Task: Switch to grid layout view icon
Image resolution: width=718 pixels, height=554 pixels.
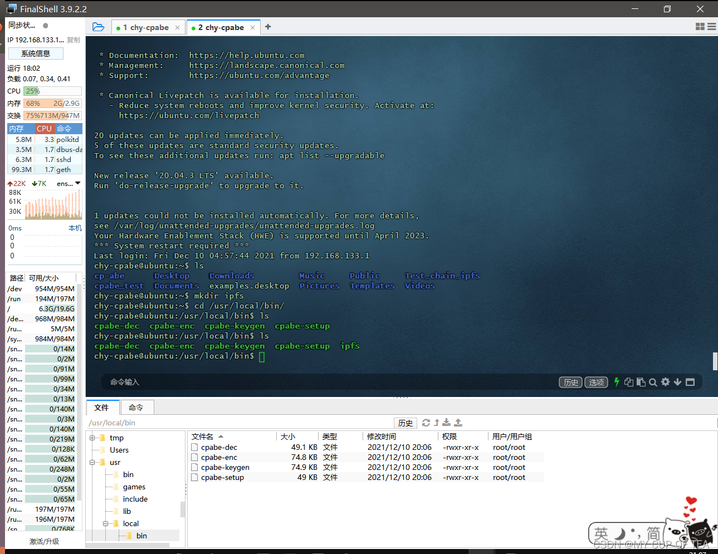Action: tap(700, 27)
